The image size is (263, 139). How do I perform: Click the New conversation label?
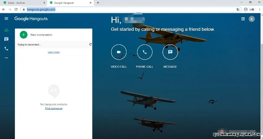coord(41,35)
